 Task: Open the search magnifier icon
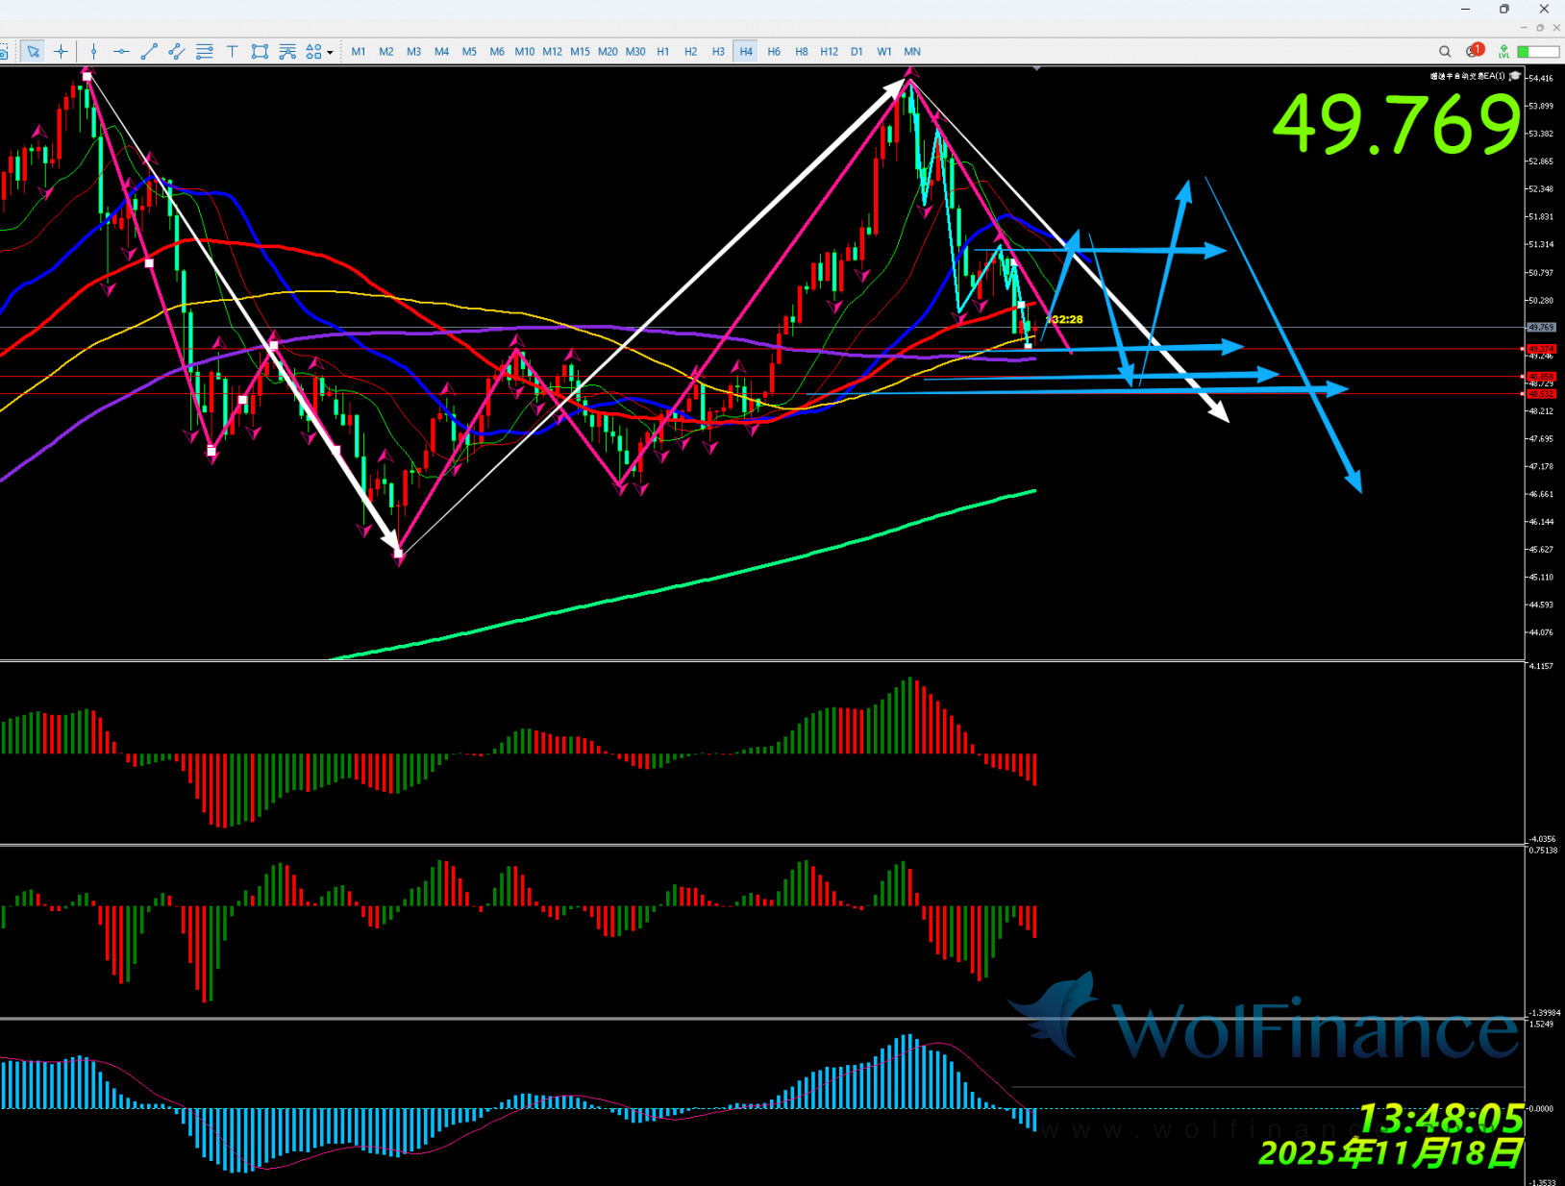pos(1445,52)
